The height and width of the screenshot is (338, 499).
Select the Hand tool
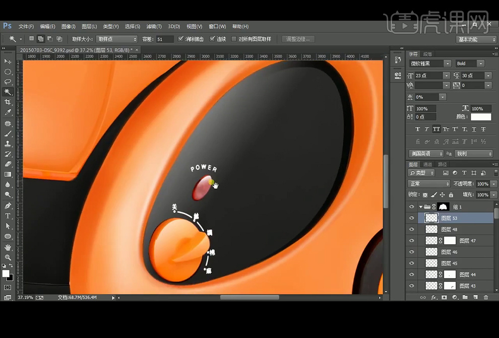click(8, 247)
